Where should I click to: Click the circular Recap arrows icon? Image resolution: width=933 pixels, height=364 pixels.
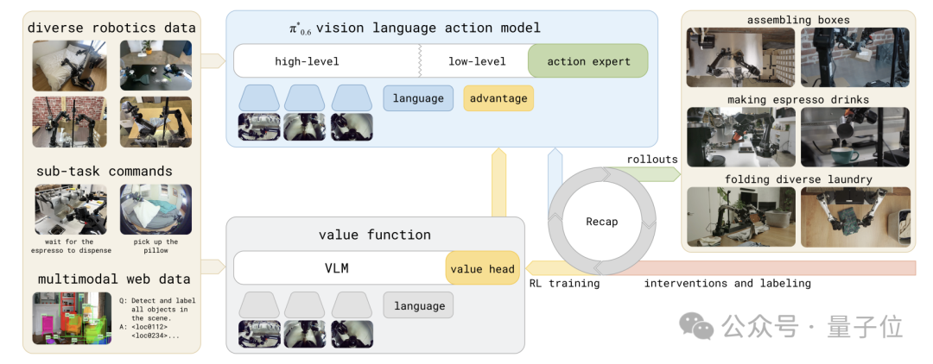point(601,221)
